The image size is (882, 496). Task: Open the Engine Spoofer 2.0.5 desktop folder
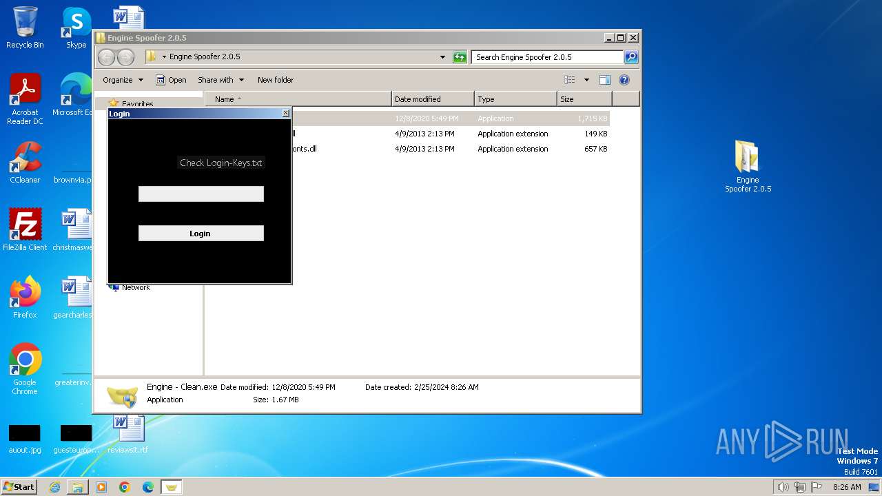[x=748, y=166]
